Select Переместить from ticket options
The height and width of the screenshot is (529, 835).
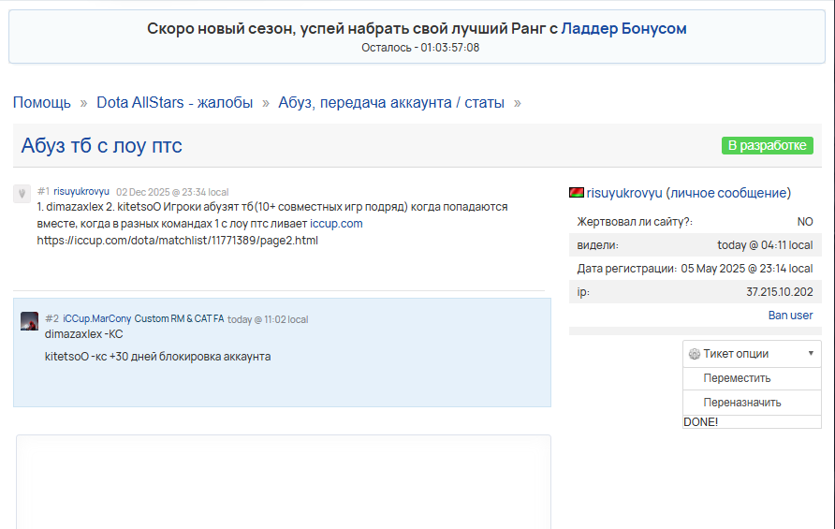752,378
